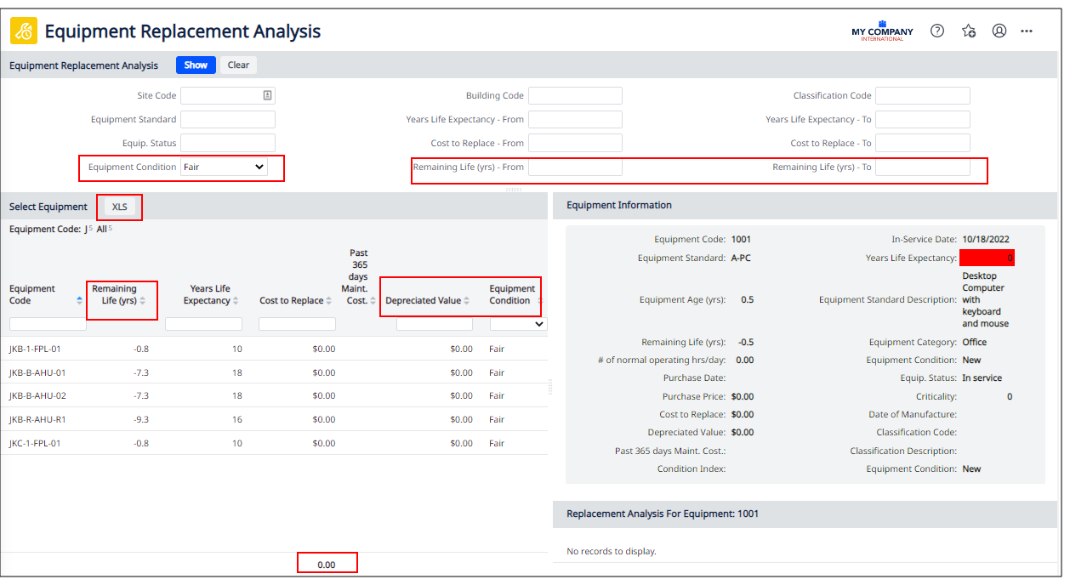Focus the Cost to Replace - To field
The width and height of the screenshot is (1070, 585).
(923, 143)
